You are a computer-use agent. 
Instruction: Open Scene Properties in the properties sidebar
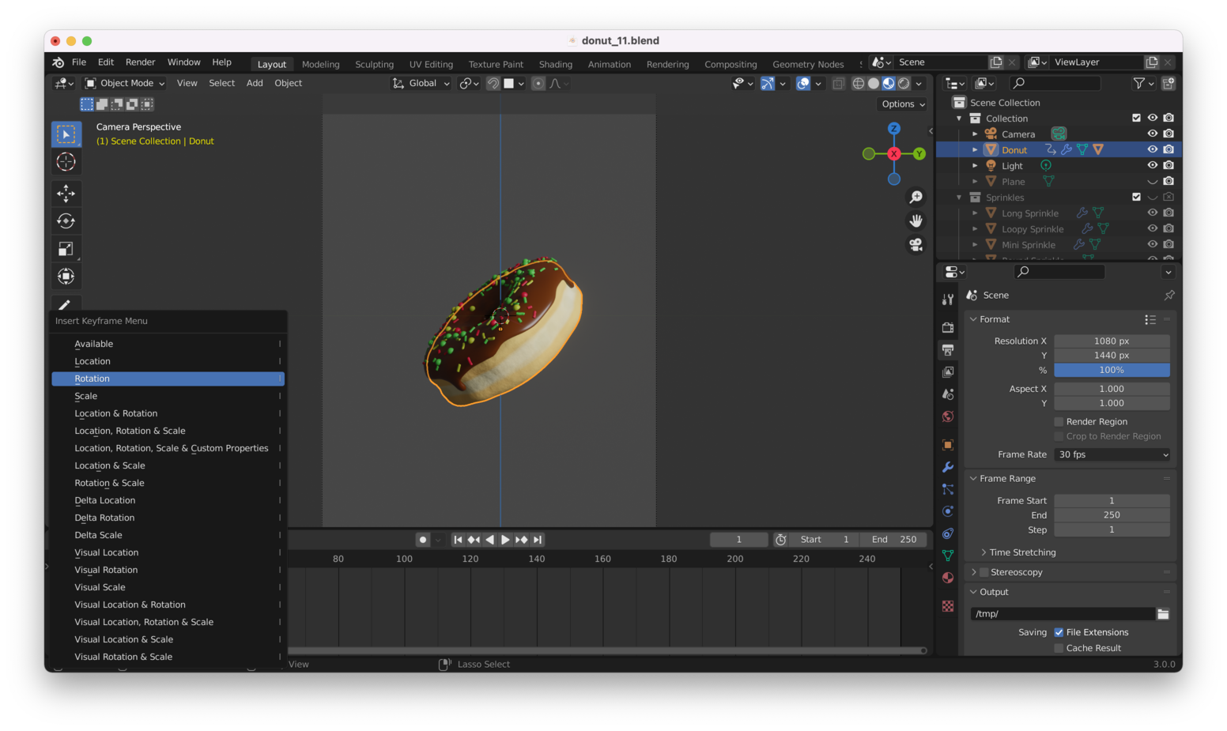pos(947,394)
